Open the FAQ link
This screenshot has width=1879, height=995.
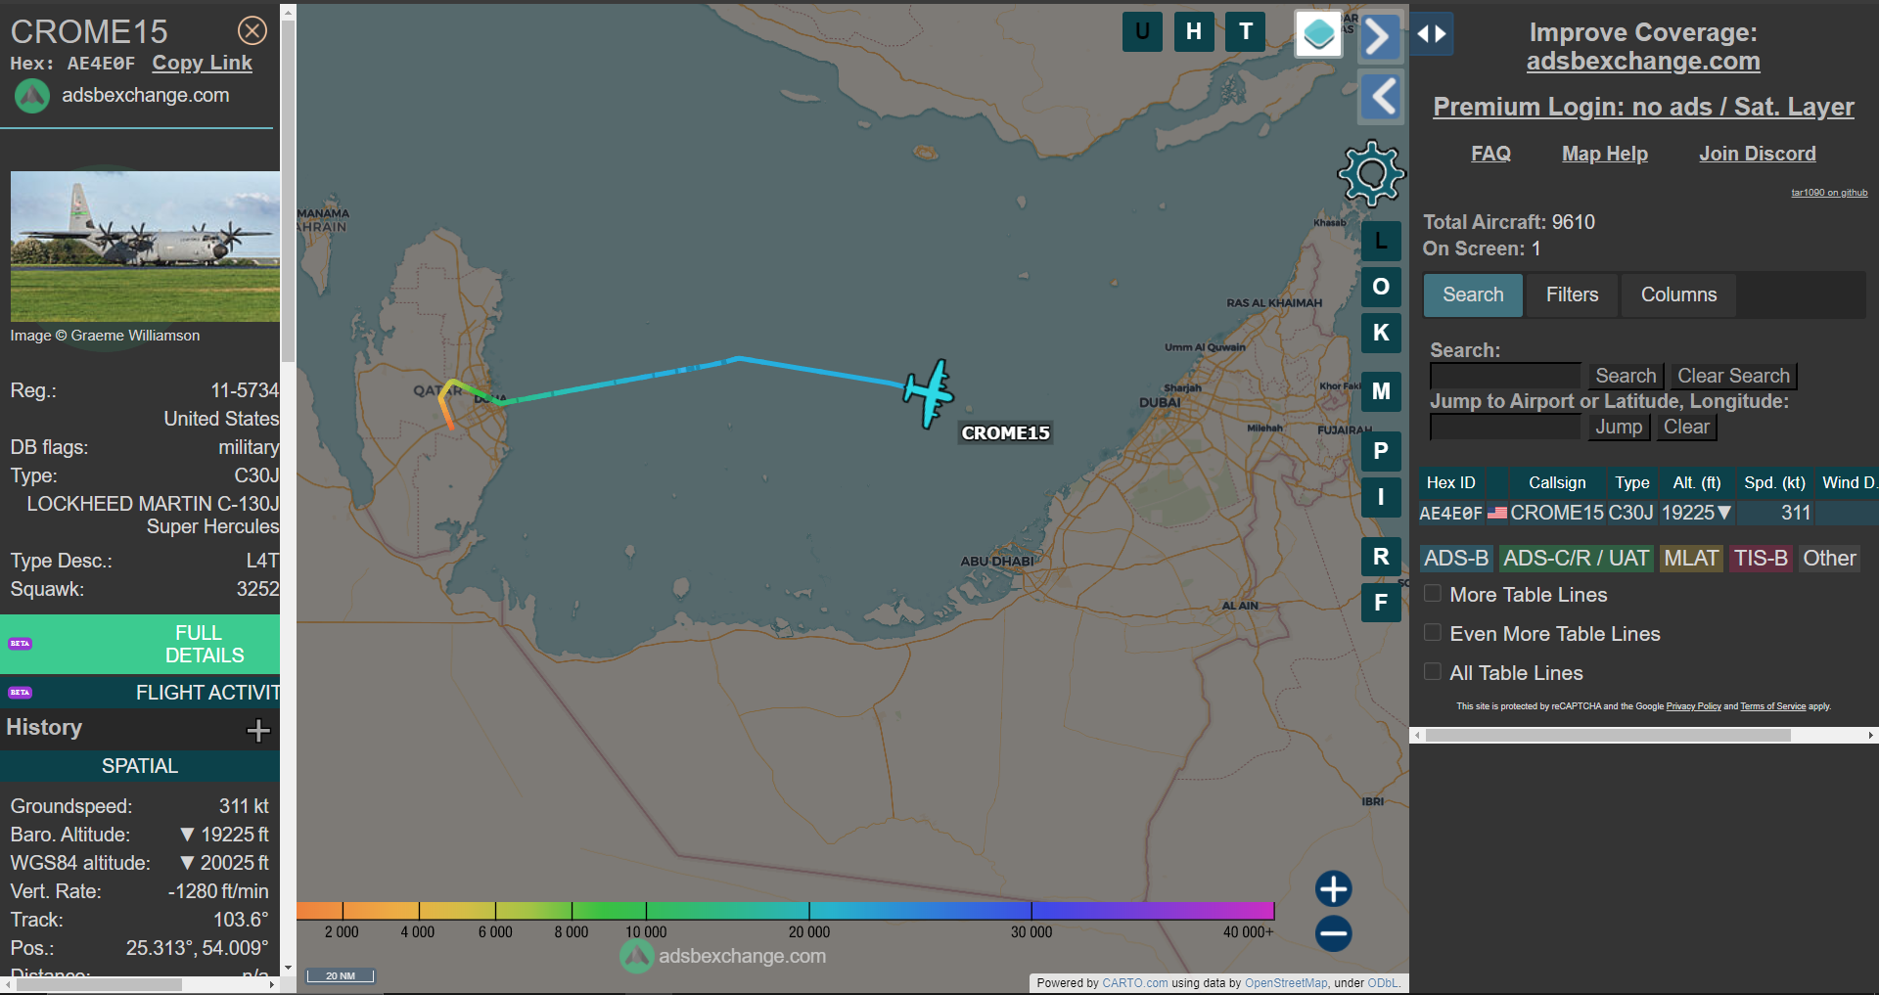pyautogui.click(x=1490, y=154)
